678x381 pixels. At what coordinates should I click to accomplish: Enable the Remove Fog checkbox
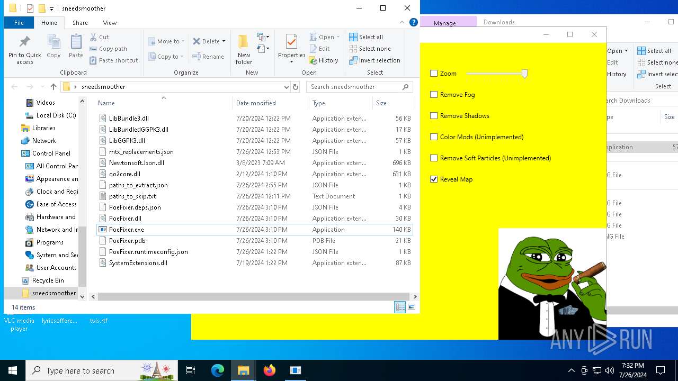pyautogui.click(x=434, y=95)
